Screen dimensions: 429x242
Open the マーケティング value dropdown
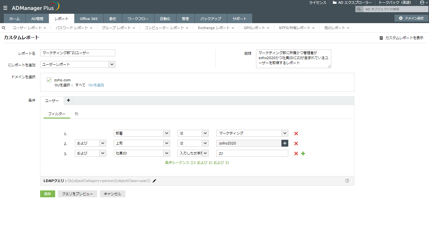tap(252, 133)
